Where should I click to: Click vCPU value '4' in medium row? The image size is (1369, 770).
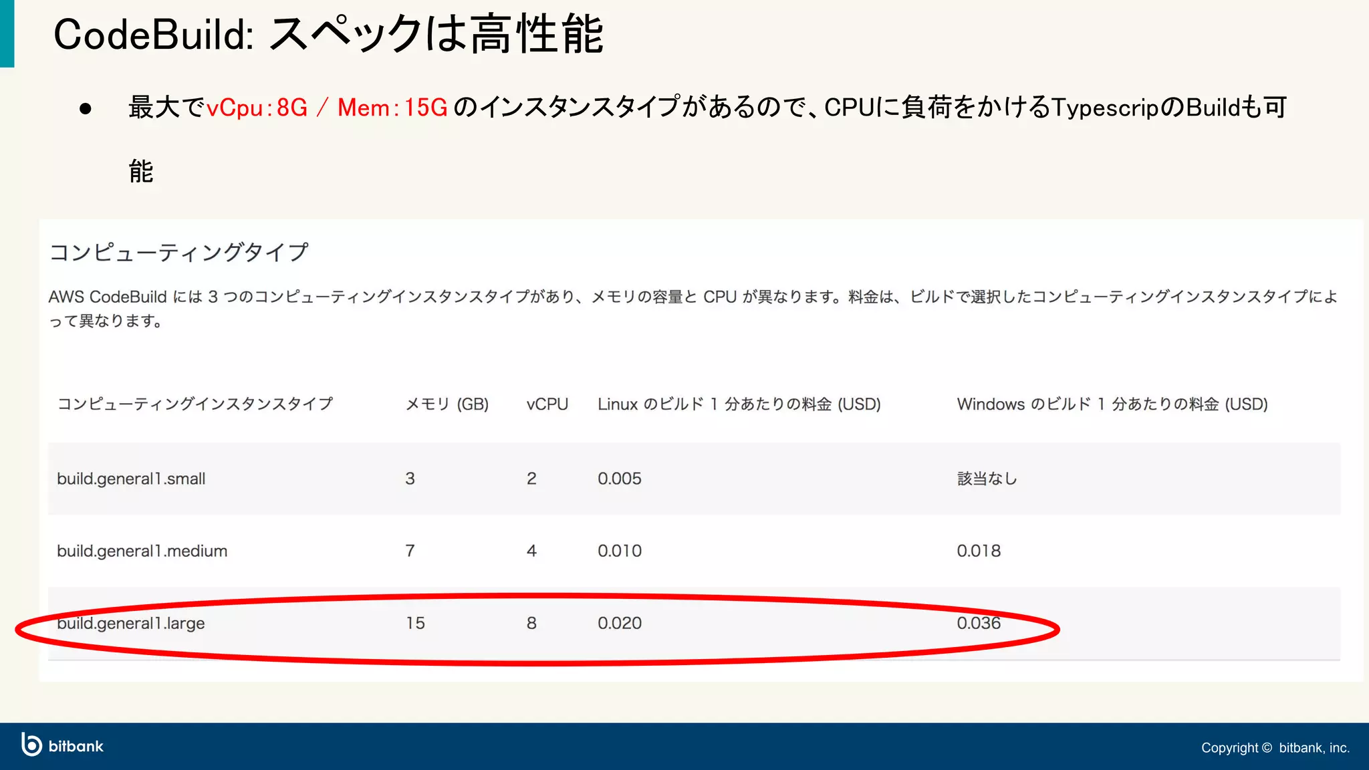point(531,551)
